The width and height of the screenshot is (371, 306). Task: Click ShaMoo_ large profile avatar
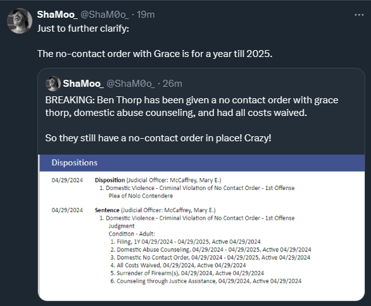[20, 21]
